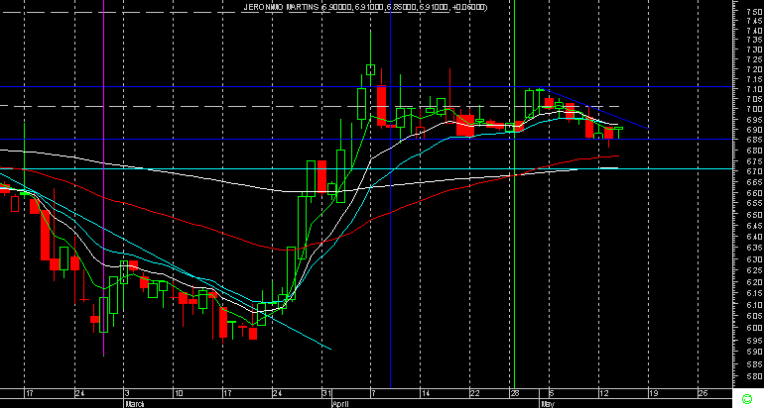764x408 pixels.
Task: Pick the blue horizontal line at 6.85
Action: pos(366,140)
